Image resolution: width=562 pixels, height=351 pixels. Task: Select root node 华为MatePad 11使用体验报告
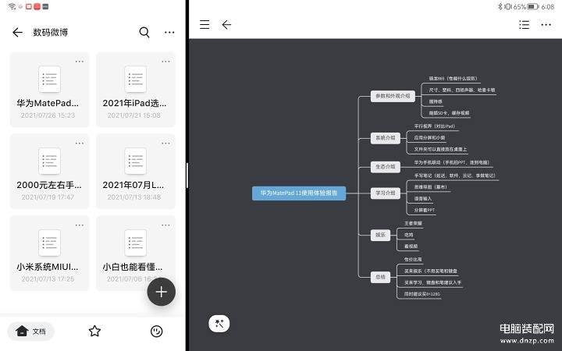[x=299, y=193]
